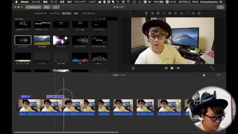Select the ピクシーダスト title thumbnail

click(80, 40)
